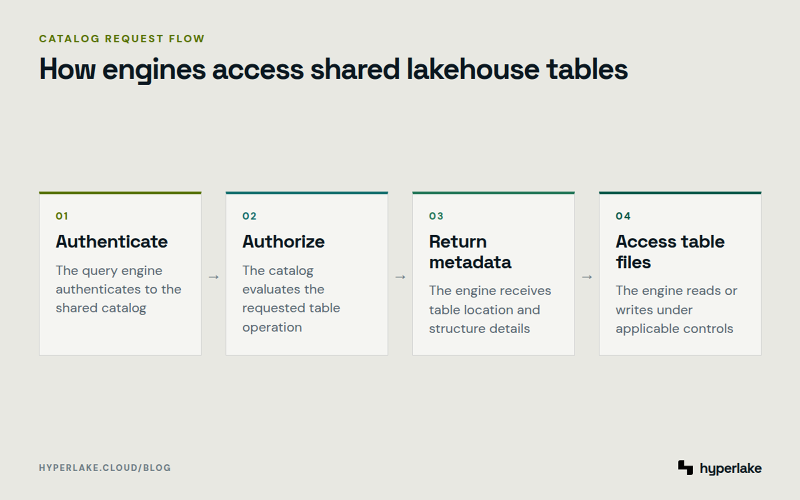Open the HYPERLAKE.CLOUD/BLOG link
The width and height of the screenshot is (800, 500).
click(x=105, y=468)
